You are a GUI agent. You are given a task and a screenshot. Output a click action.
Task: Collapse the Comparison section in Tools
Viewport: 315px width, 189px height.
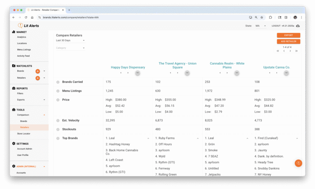point(44,115)
